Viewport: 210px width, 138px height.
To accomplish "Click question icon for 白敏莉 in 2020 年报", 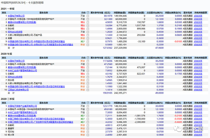I will [x=88, y=74].
